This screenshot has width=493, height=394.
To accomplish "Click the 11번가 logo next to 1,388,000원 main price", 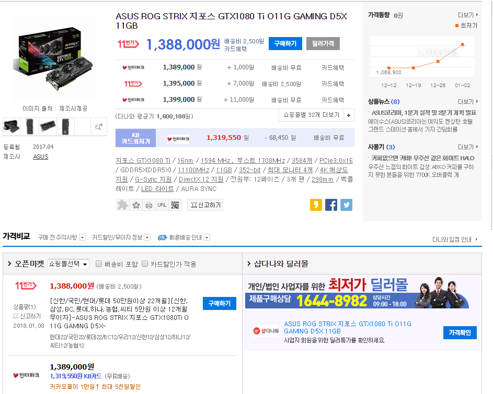I will [128, 44].
